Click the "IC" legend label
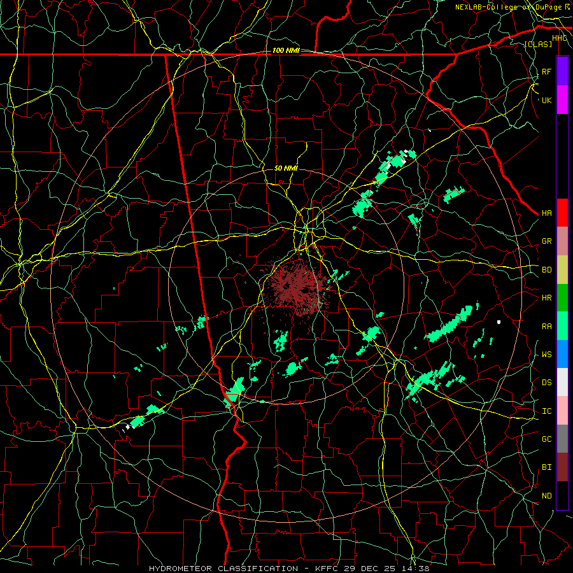This screenshot has height=573, width=573. pyautogui.click(x=546, y=411)
